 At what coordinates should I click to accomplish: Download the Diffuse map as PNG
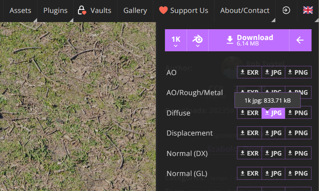[298, 113]
